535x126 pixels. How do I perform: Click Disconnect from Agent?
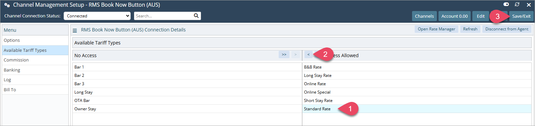pyautogui.click(x=507, y=29)
